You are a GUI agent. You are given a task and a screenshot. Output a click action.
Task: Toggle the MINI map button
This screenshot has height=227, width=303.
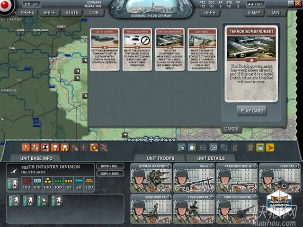point(276,13)
